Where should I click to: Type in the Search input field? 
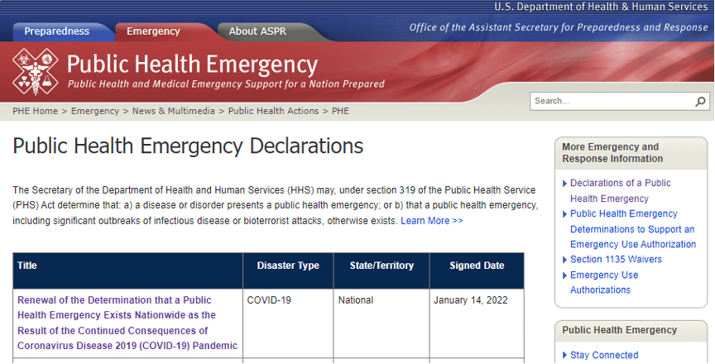click(x=611, y=102)
